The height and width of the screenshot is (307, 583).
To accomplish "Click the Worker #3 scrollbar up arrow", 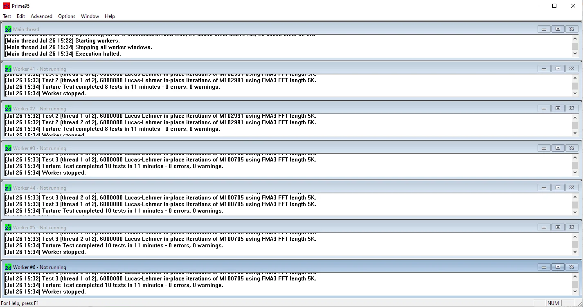I will click(x=575, y=157).
